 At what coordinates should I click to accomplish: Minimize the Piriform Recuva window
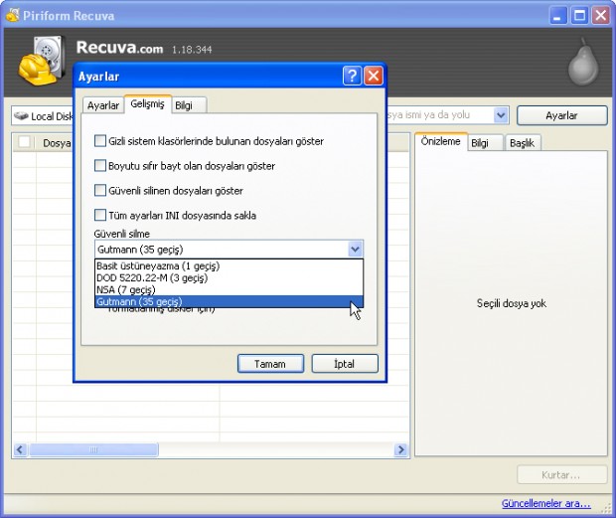tap(557, 16)
